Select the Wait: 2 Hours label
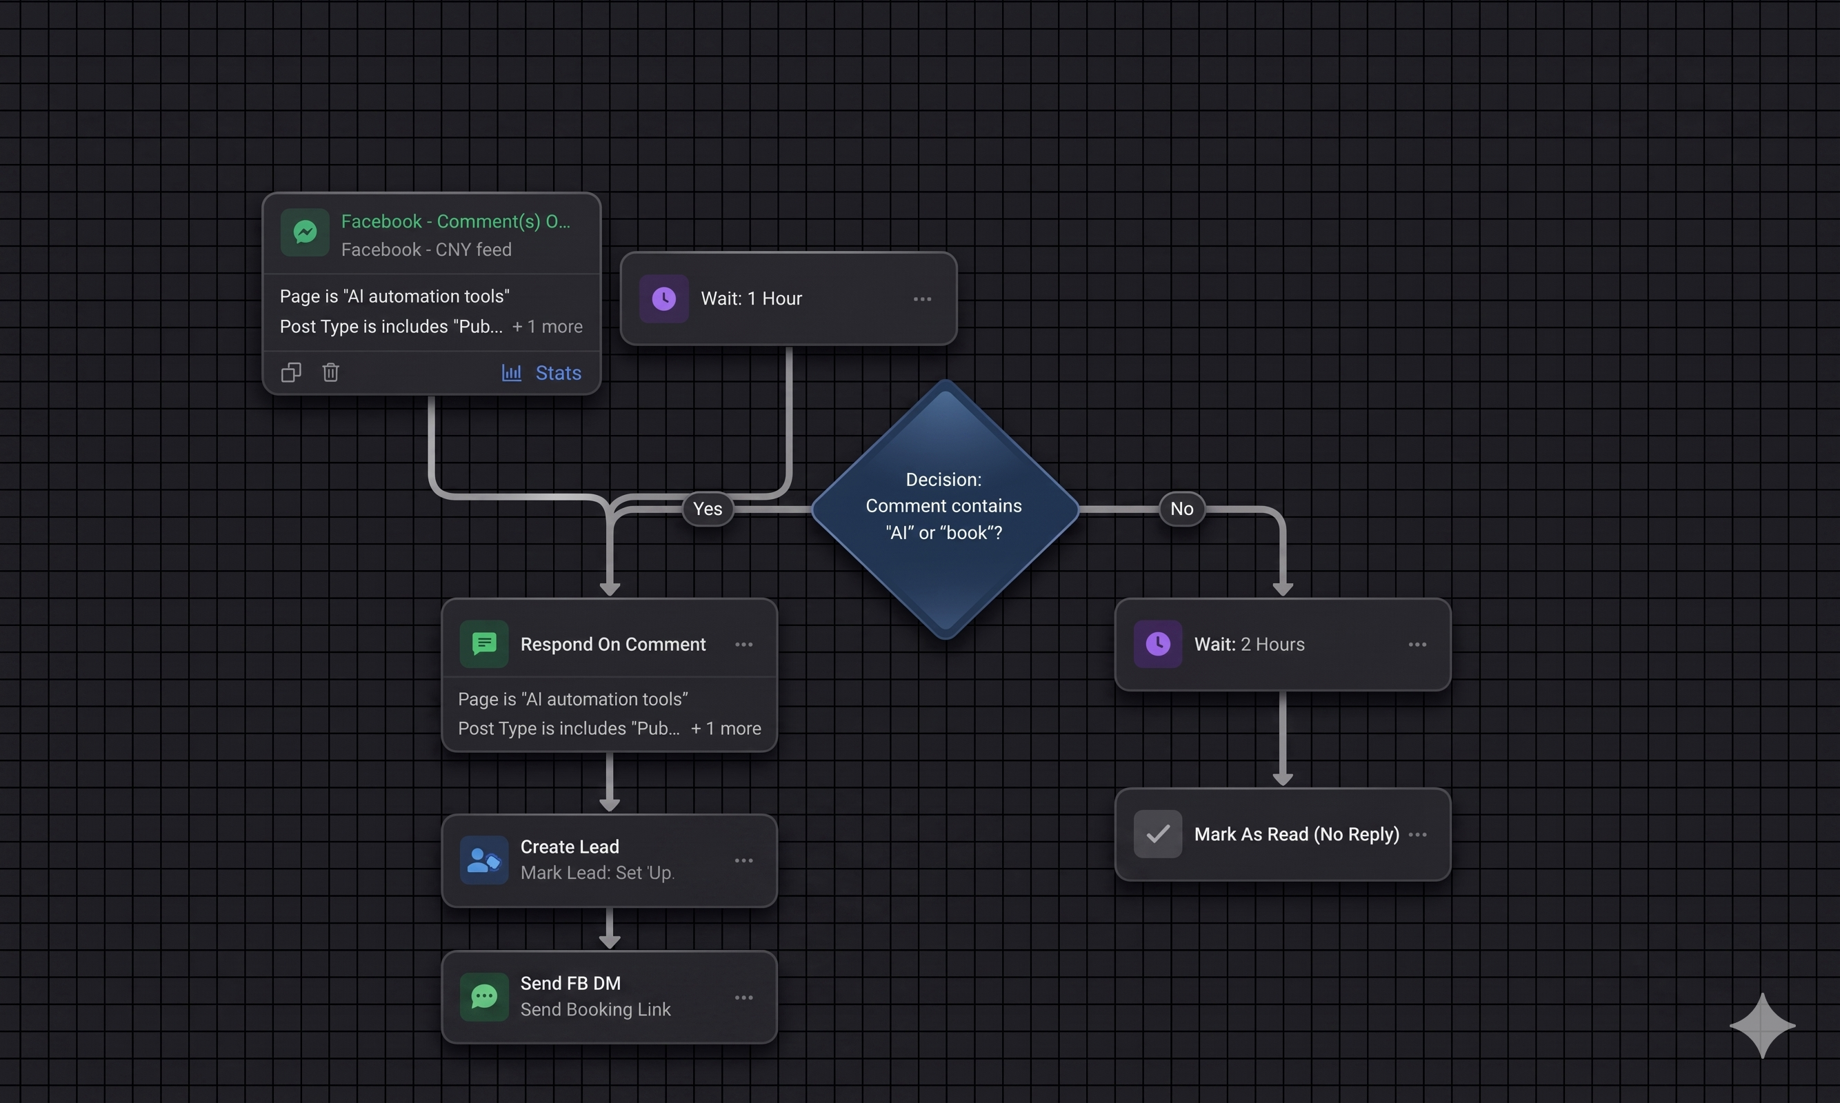 [x=1249, y=645]
